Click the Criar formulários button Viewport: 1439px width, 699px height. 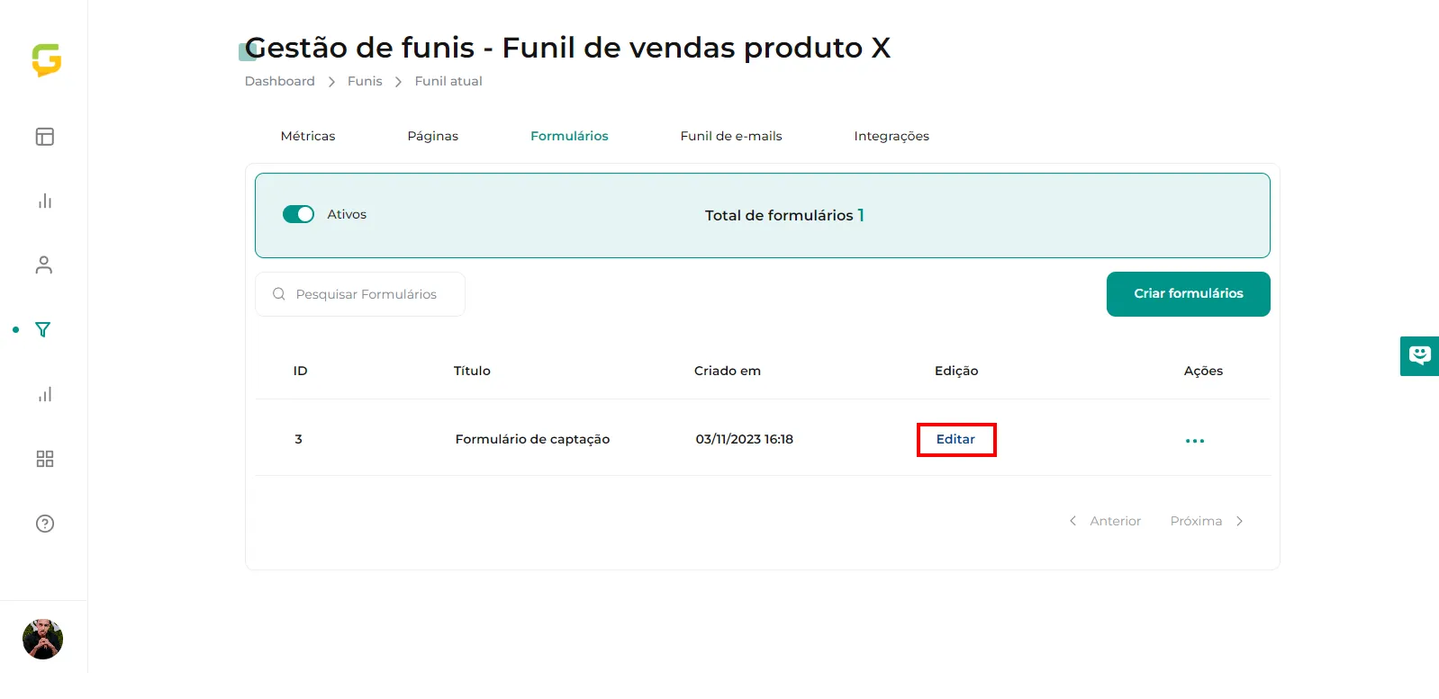(x=1189, y=294)
